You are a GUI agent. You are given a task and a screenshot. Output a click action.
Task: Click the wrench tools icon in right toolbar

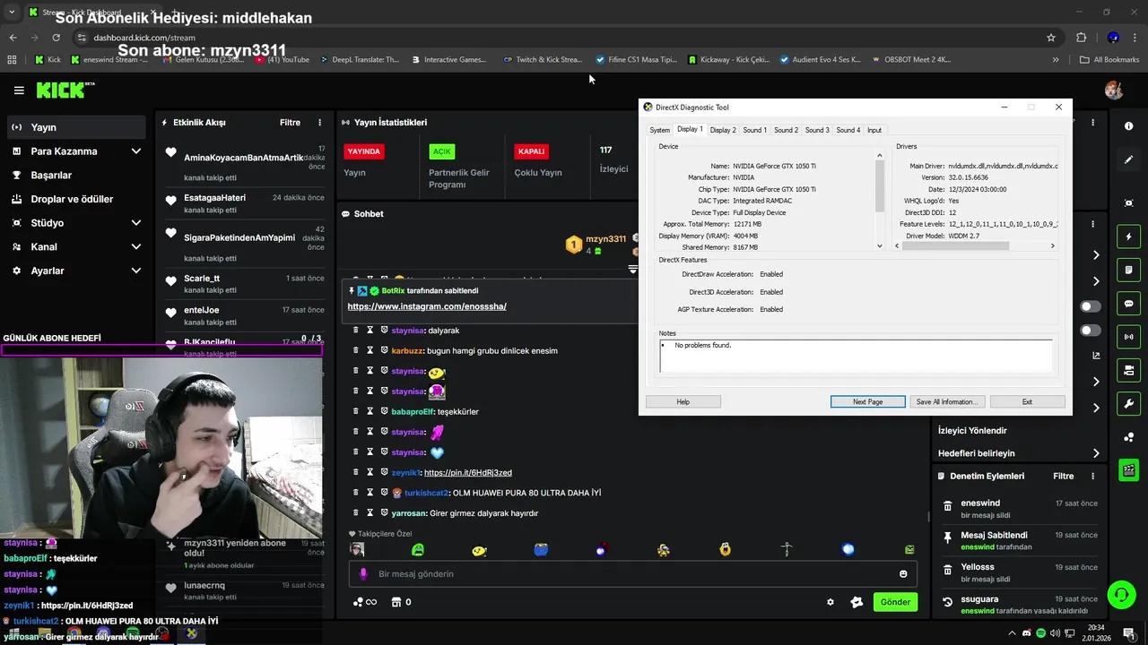coord(1128,403)
